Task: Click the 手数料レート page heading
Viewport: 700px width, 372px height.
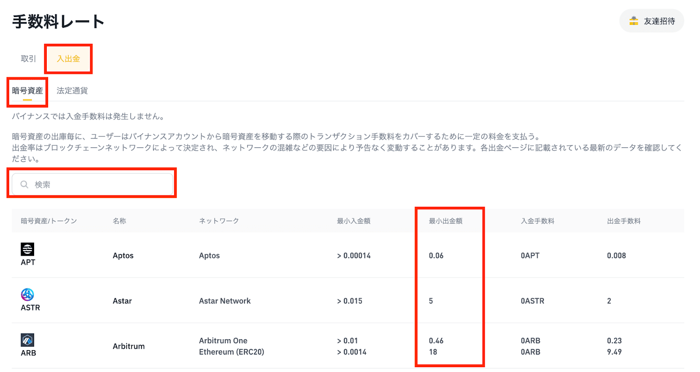Action: pos(58,21)
